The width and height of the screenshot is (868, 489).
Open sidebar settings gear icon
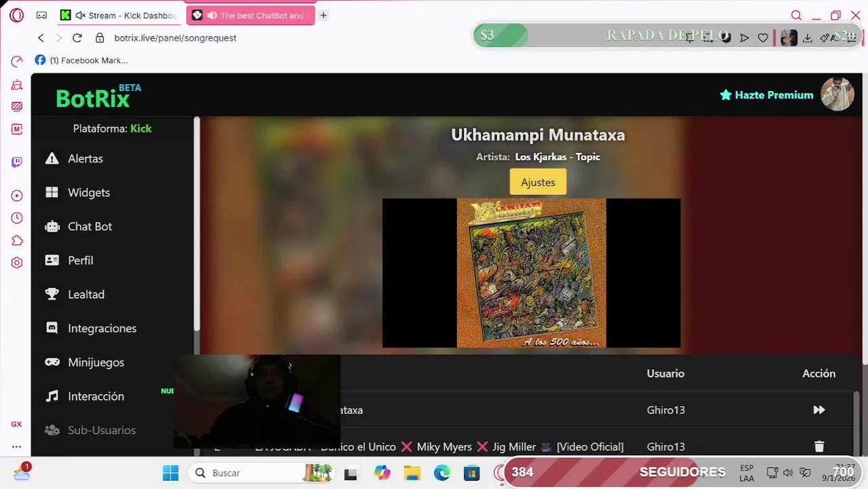pos(17,263)
